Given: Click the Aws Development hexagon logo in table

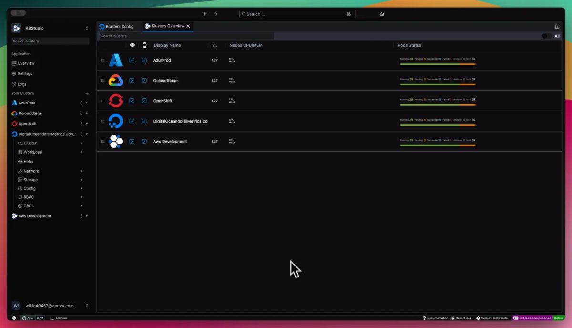Looking at the screenshot, I should point(115,142).
